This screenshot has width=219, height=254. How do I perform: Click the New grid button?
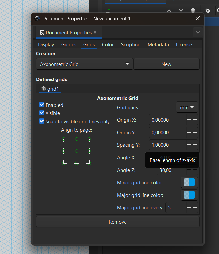tap(166, 64)
